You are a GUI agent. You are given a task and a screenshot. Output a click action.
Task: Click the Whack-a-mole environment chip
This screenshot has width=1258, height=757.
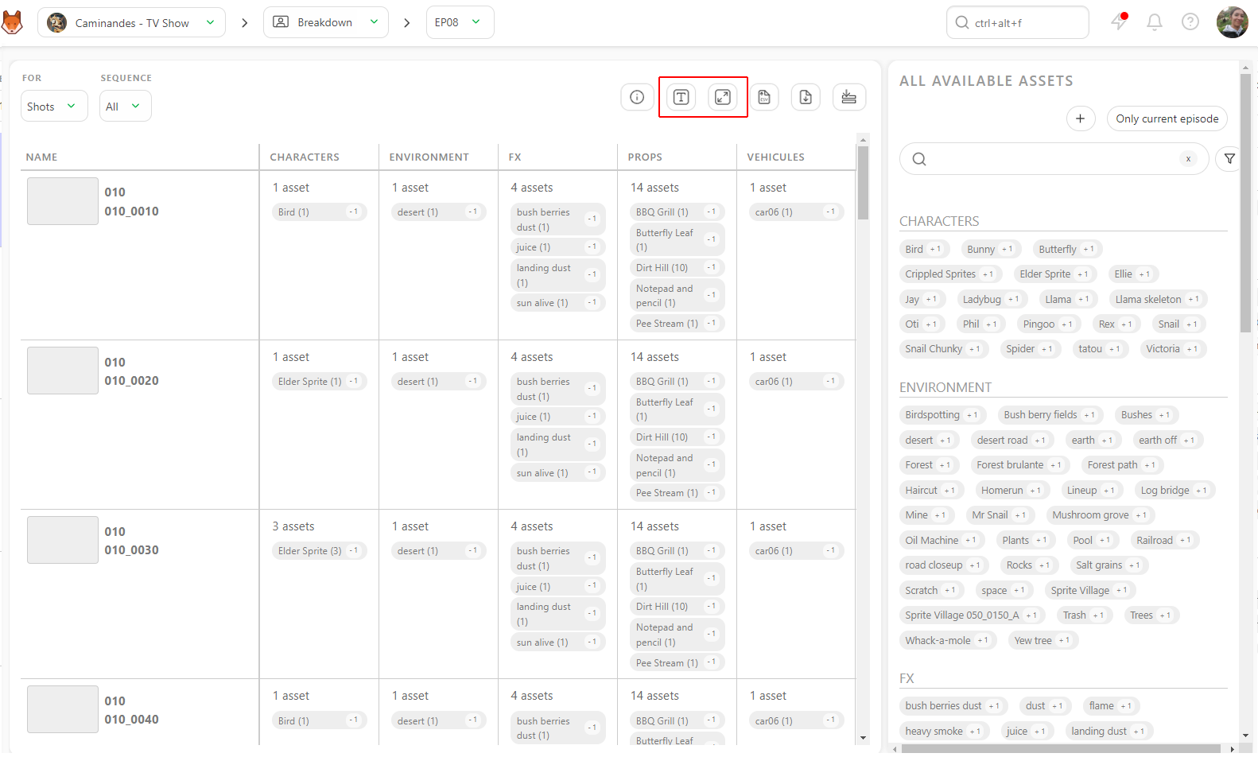[x=947, y=640]
